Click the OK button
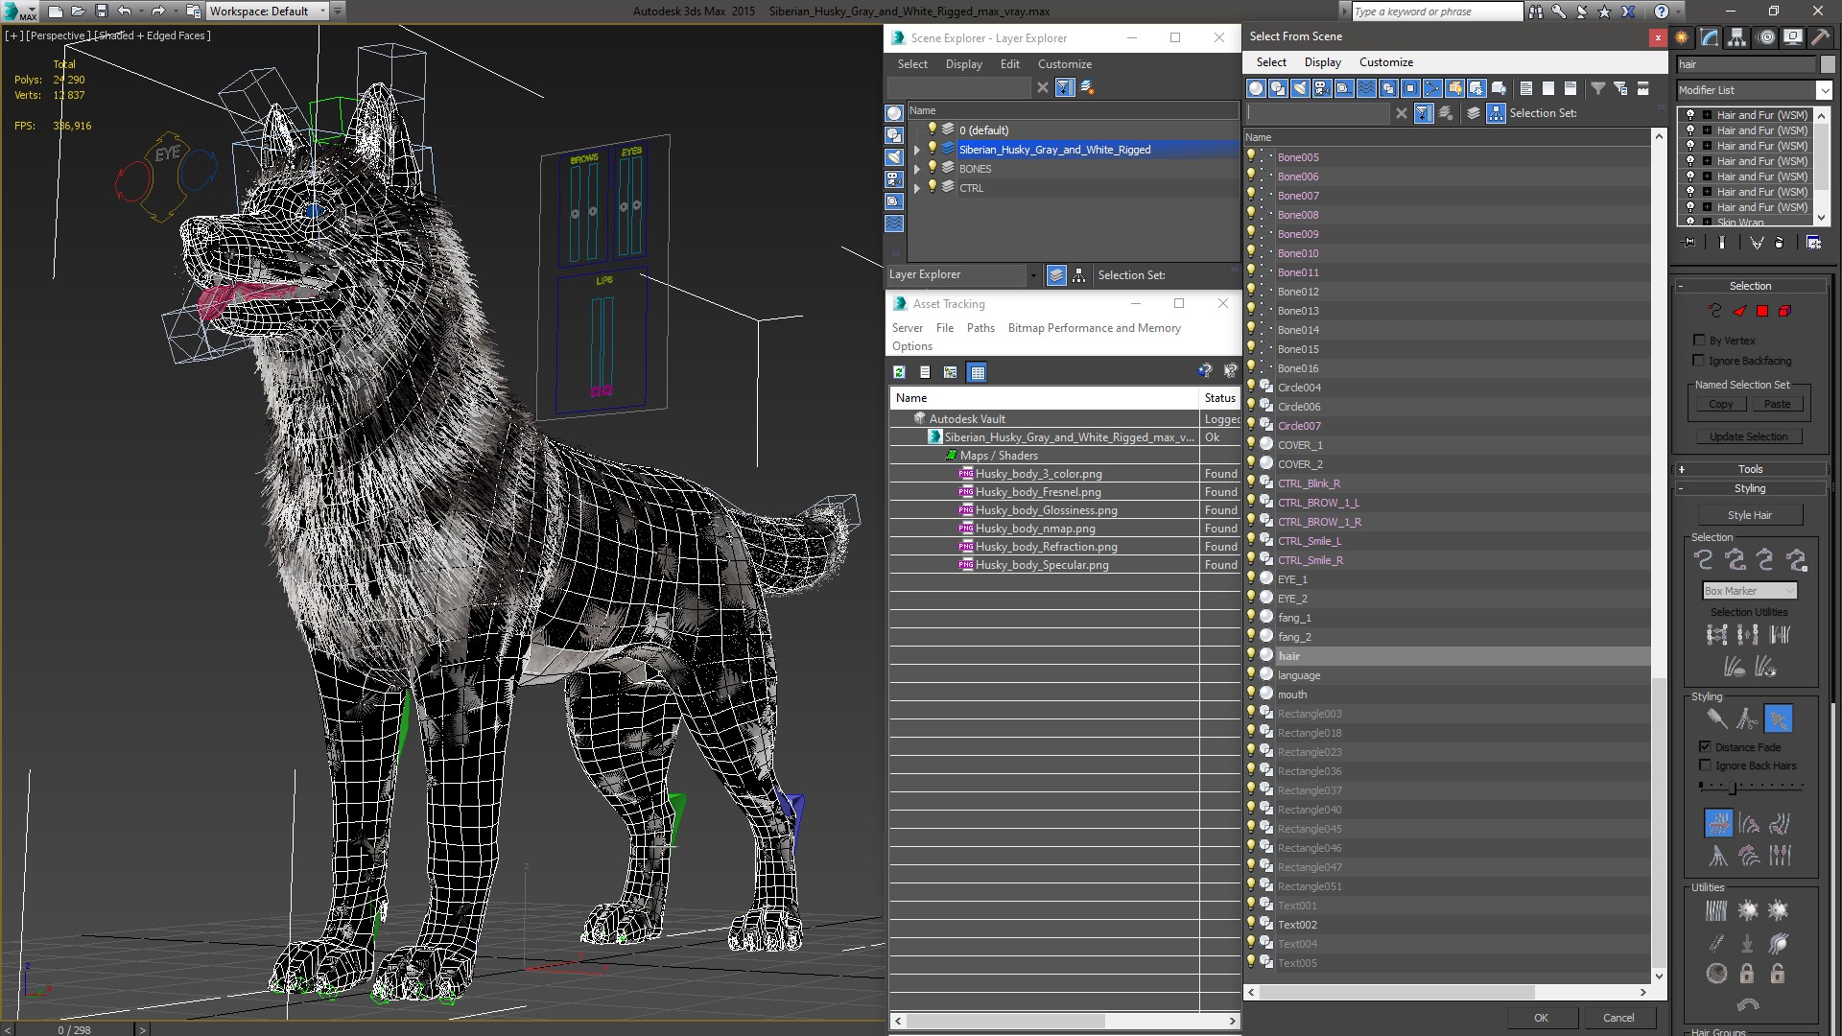 click(1541, 1018)
